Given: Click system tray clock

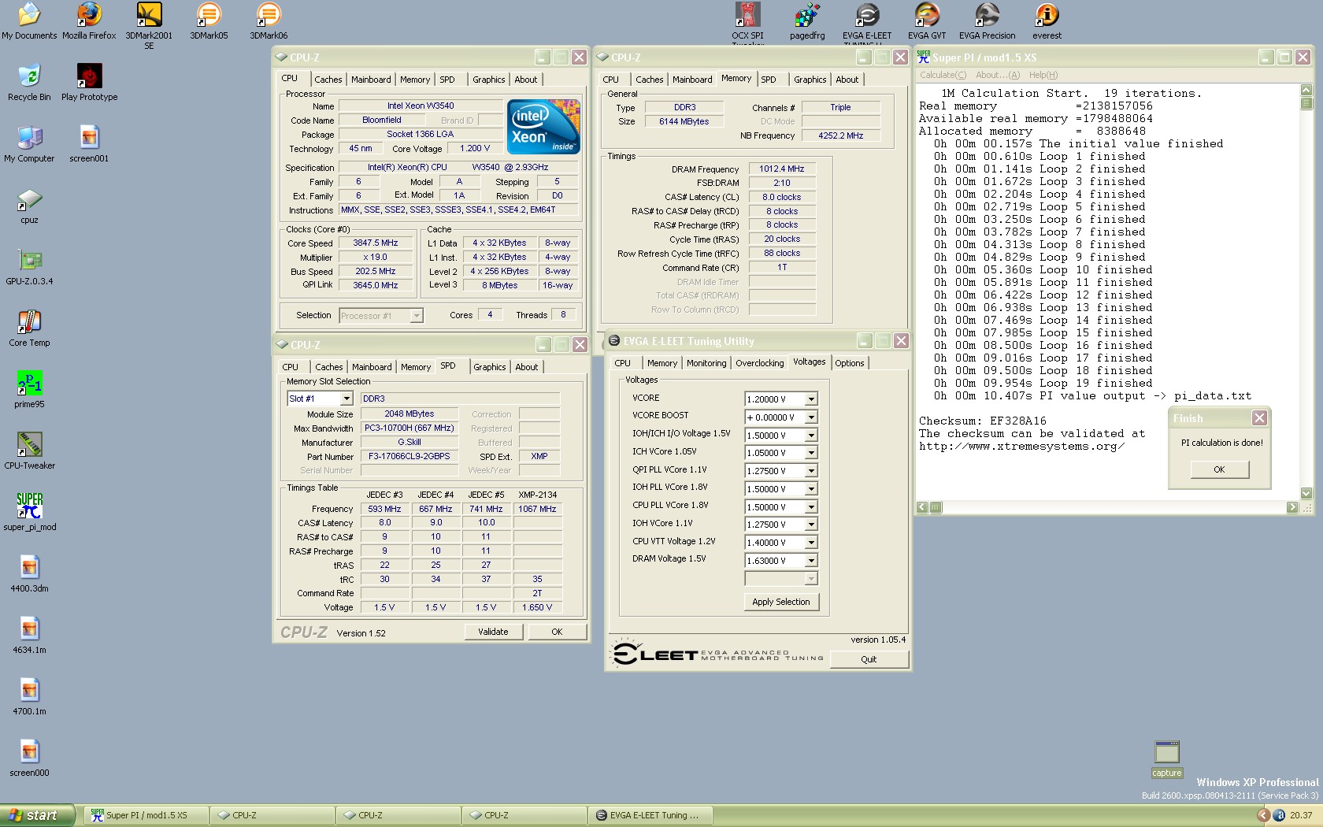Looking at the screenshot, I should pos(1301,815).
